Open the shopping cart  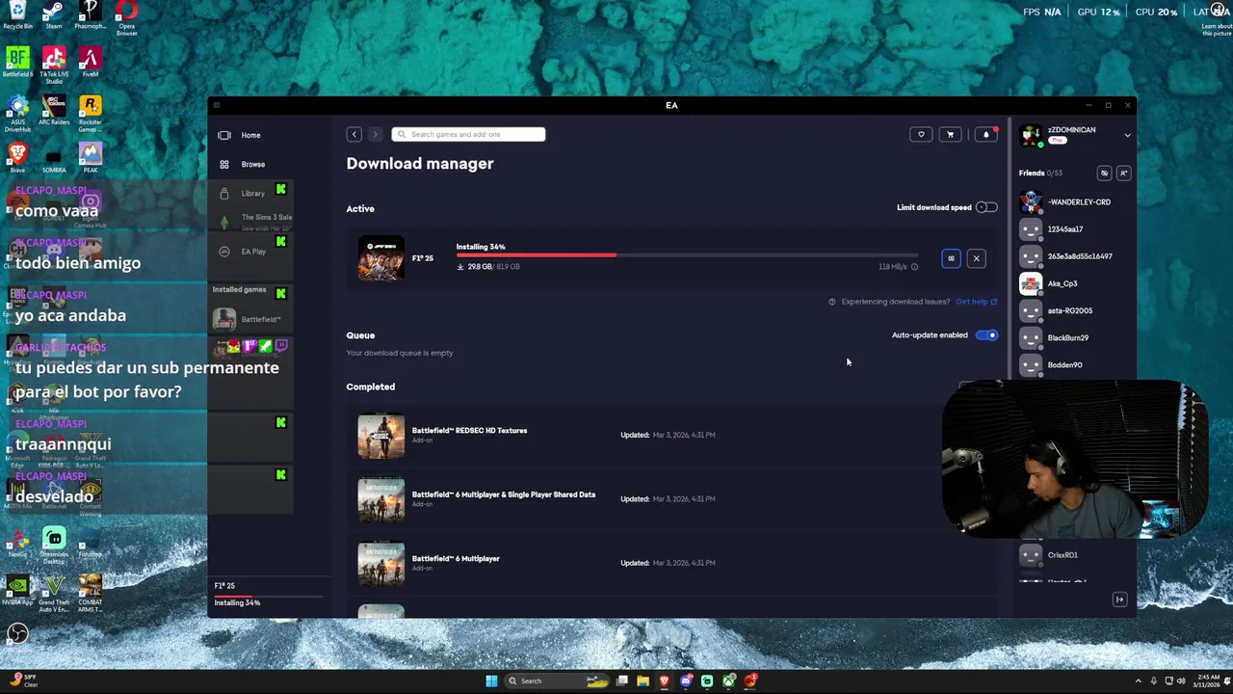point(950,135)
